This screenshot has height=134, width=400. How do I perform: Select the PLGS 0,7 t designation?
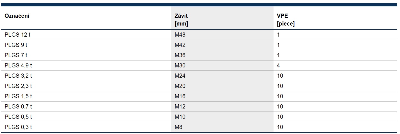coord(18,107)
